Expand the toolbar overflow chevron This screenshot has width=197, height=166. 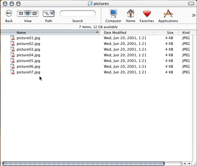pos(193,15)
